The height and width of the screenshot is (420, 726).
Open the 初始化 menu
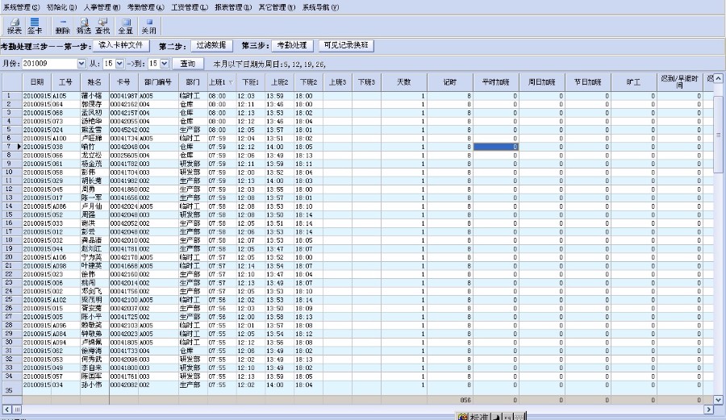coord(61,7)
